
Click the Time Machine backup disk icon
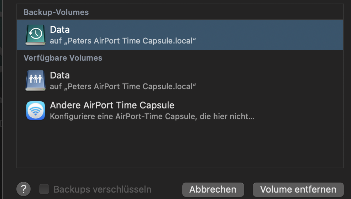pos(35,35)
